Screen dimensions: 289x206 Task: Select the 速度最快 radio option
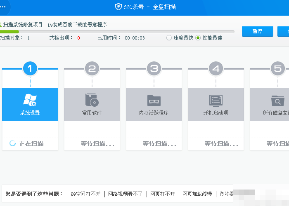tap(169, 38)
